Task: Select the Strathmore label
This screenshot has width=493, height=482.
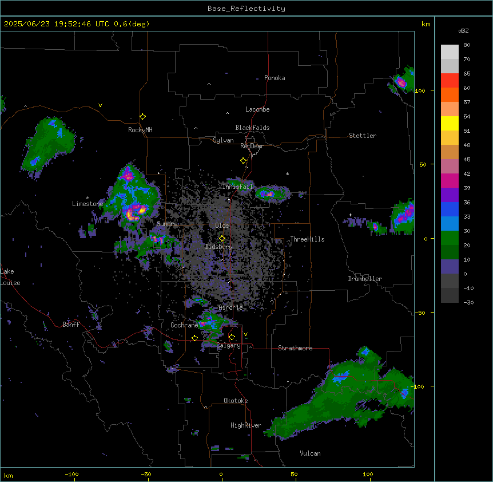Action: tap(295, 348)
